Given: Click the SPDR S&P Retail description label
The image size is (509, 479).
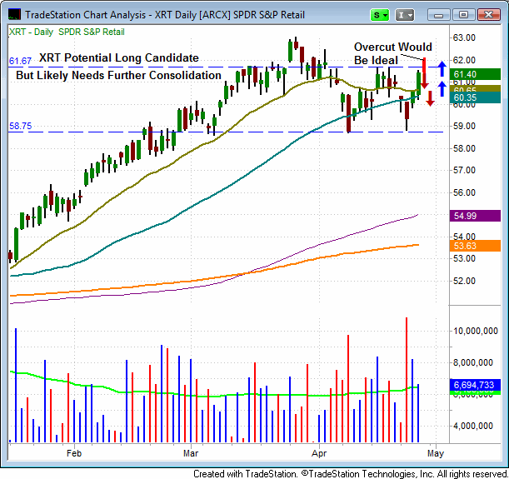Looking at the screenshot, I should [x=92, y=32].
